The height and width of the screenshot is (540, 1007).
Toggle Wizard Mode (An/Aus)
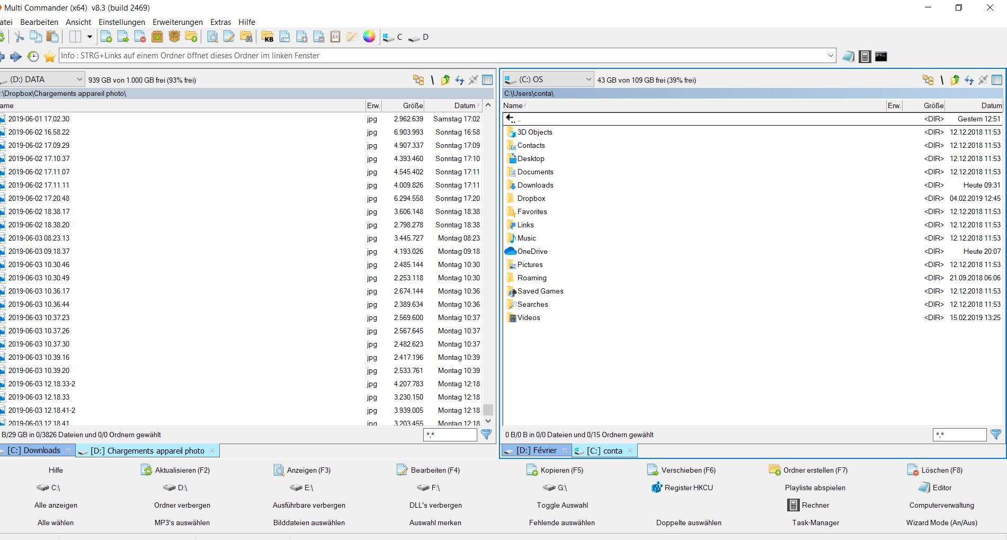point(941,523)
